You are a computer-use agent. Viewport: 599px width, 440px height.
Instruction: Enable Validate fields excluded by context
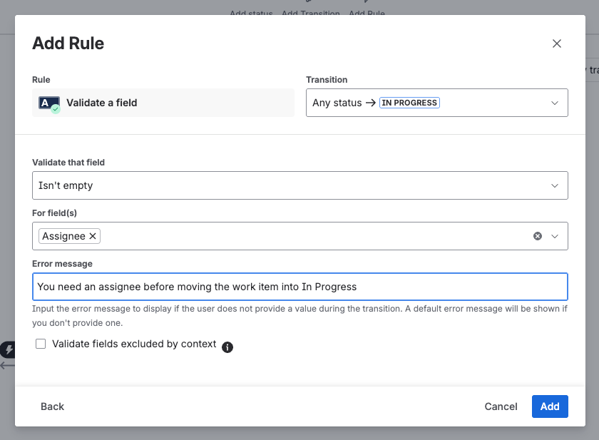tap(41, 344)
